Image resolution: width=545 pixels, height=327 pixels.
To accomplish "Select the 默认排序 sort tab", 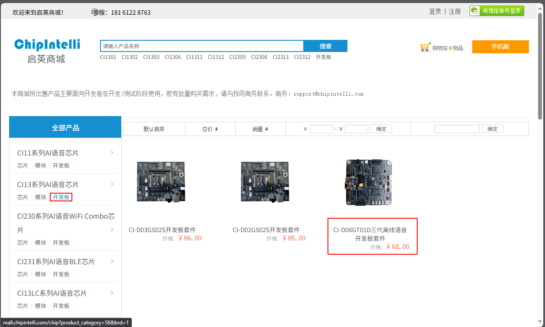I will 154,129.
